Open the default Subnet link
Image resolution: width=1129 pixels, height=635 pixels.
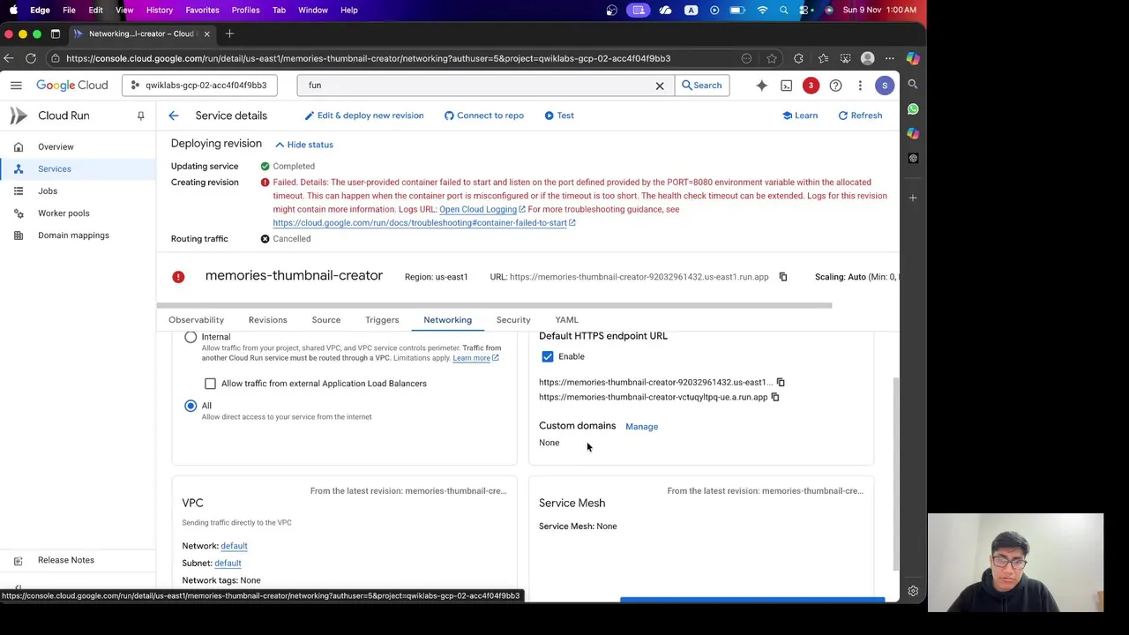click(228, 563)
